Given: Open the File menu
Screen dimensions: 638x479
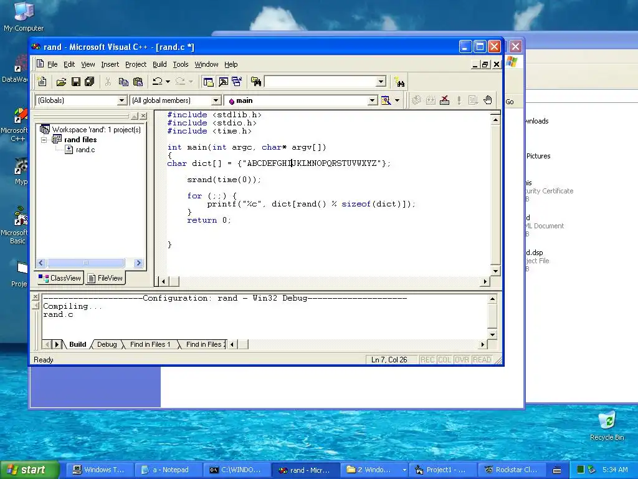Looking at the screenshot, I should [x=52, y=64].
